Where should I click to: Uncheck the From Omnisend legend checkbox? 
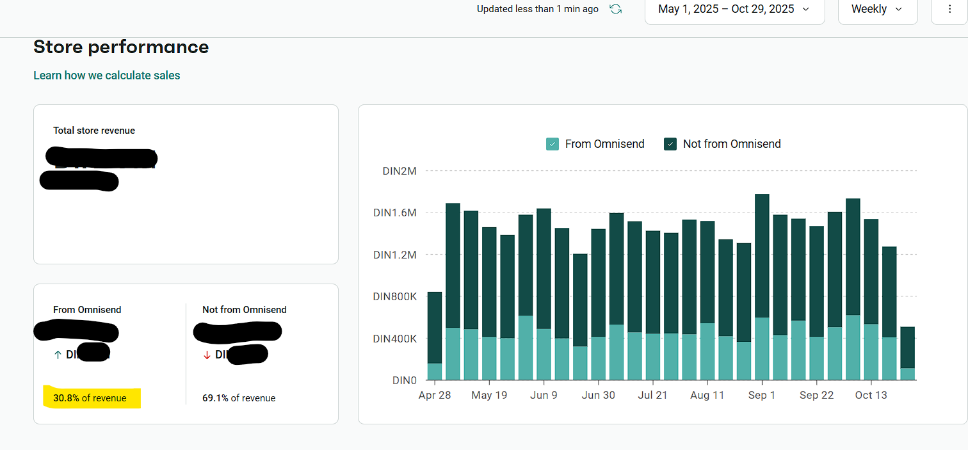coord(553,144)
